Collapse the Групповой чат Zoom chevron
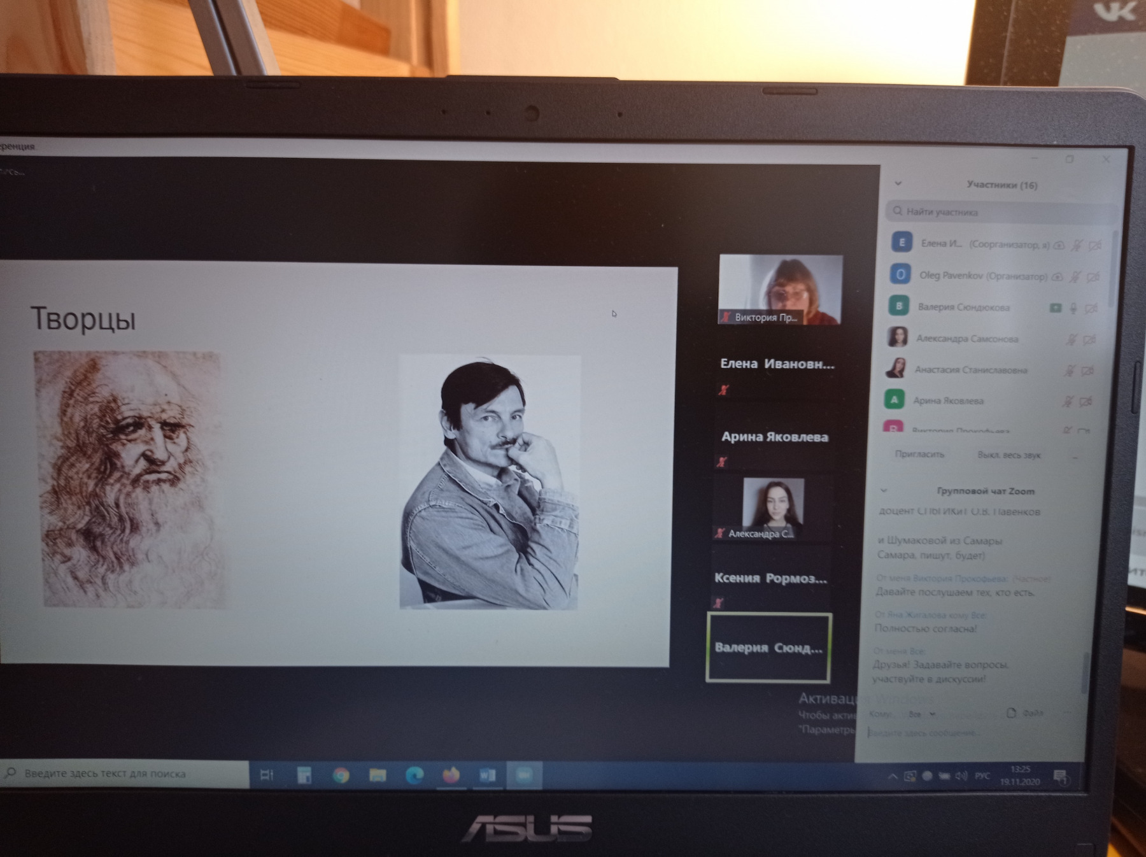This screenshot has height=857, width=1146. tap(884, 490)
